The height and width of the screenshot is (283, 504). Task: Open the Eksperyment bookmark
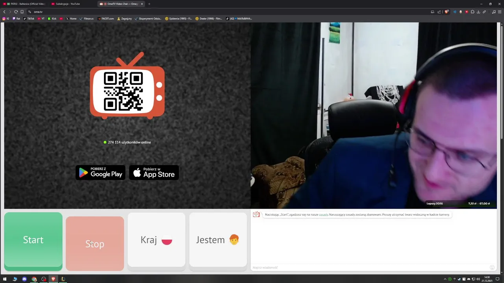[148, 18]
